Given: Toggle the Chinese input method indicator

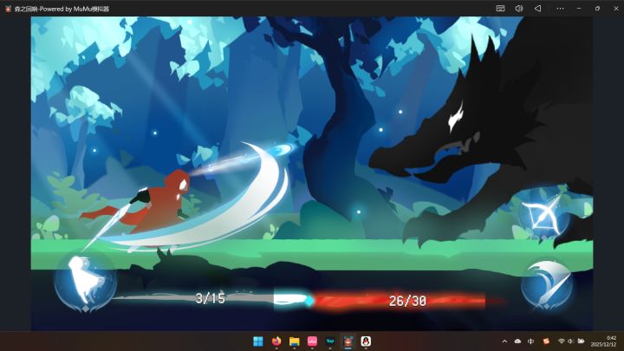Looking at the screenshot, I should pyautogui.click(x=531, y=341).
